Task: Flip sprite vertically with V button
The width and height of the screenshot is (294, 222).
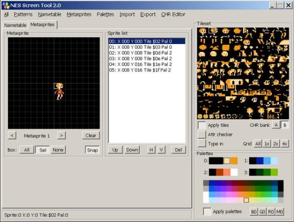Action: pos(161,150)
